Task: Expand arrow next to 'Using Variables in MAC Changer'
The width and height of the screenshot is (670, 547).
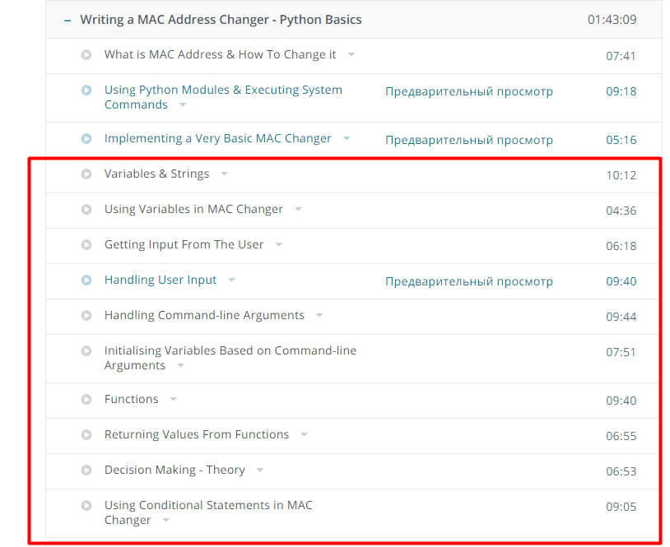Action: click(x=298, y=210)
